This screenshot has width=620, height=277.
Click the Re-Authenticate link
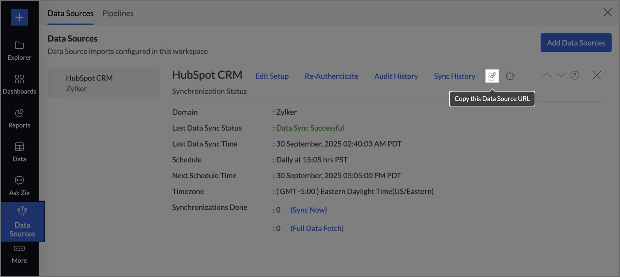pyautogui.click(x=331, y=76)
